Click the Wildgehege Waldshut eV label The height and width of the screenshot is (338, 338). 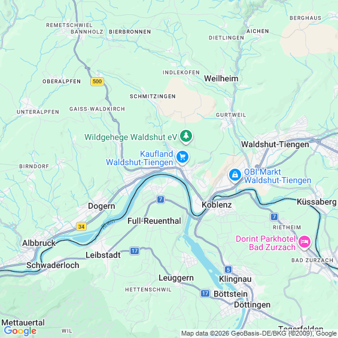[131, 137]
